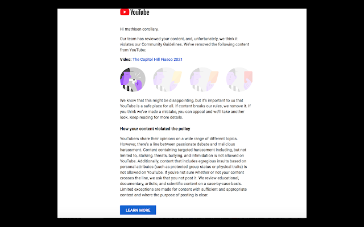The width and height of the screenshot is (364, 227).
Task: Click the faded referee with orange card illustration
Action: (204, 79)
